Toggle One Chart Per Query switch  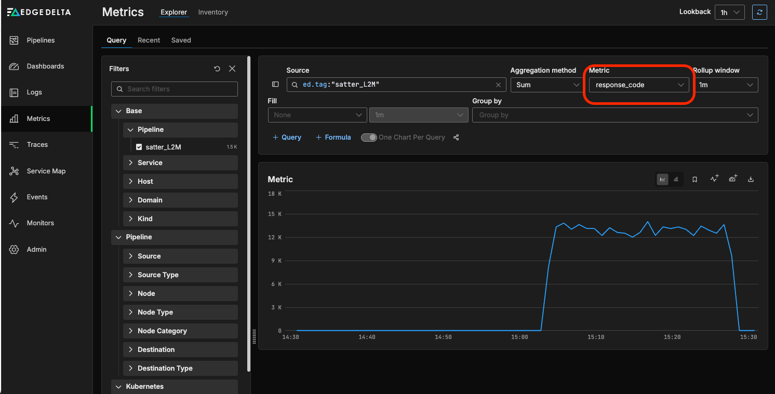point(369,138)
